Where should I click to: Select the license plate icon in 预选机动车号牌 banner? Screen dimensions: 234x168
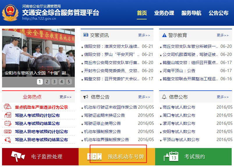point(95,156)
